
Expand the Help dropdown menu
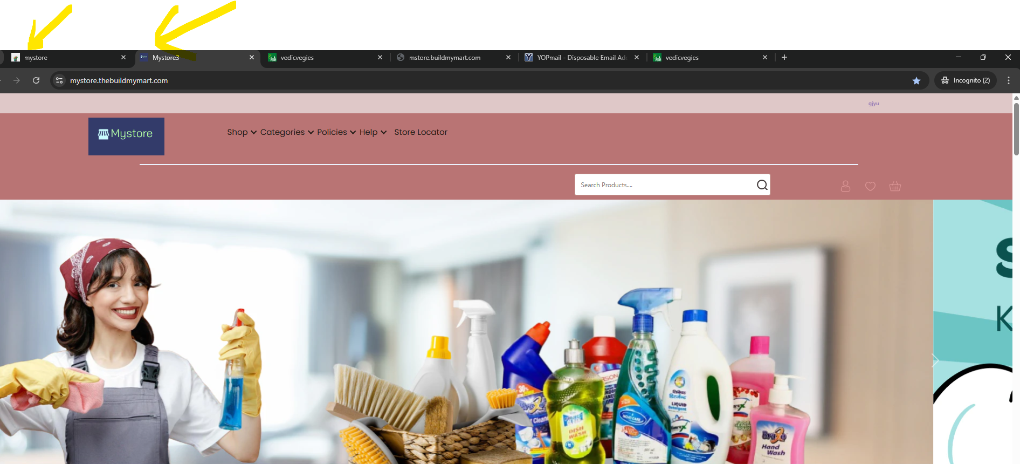(373, 132)
